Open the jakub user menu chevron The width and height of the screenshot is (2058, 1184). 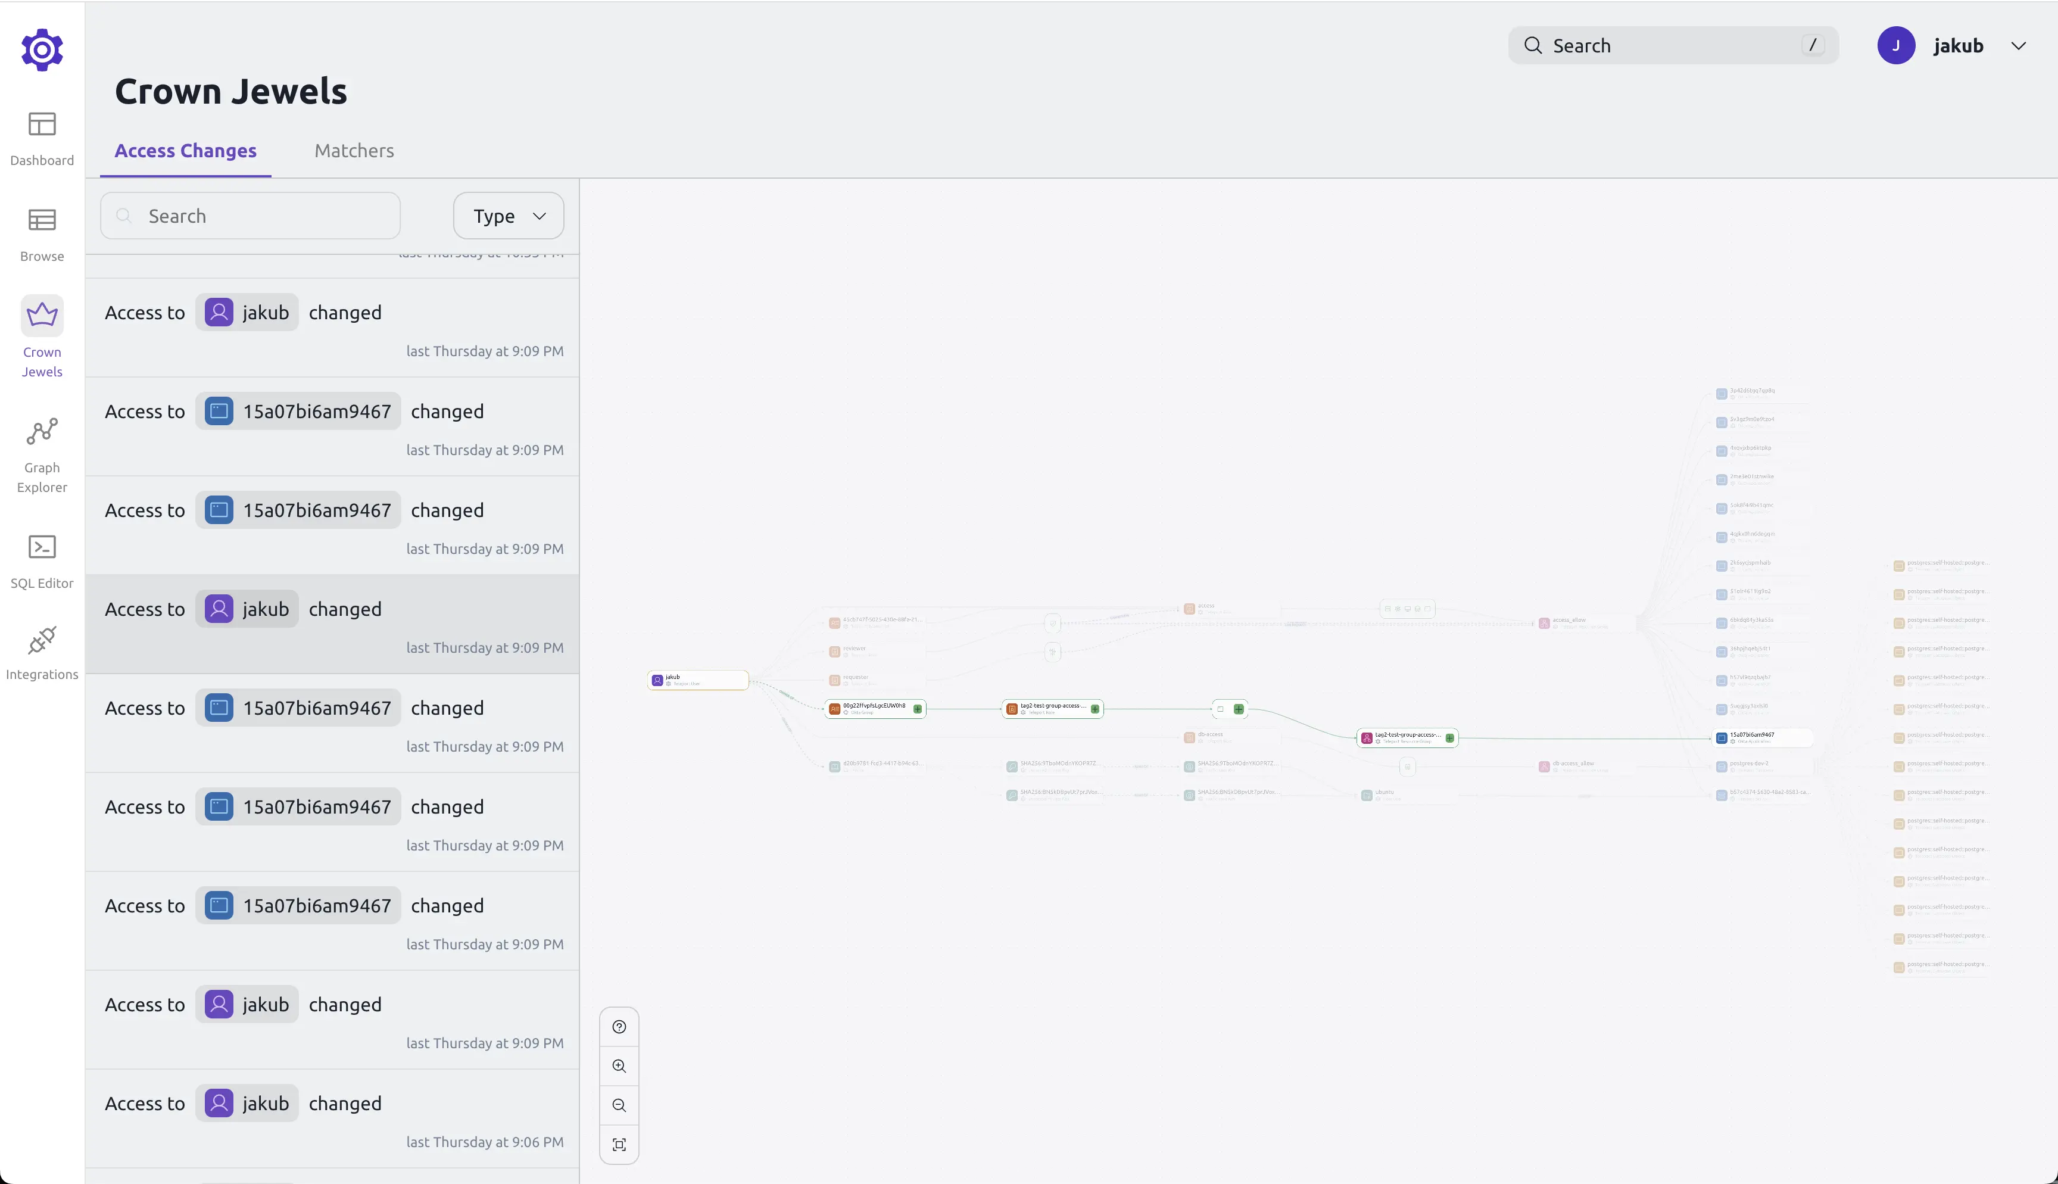[2018, 46]
